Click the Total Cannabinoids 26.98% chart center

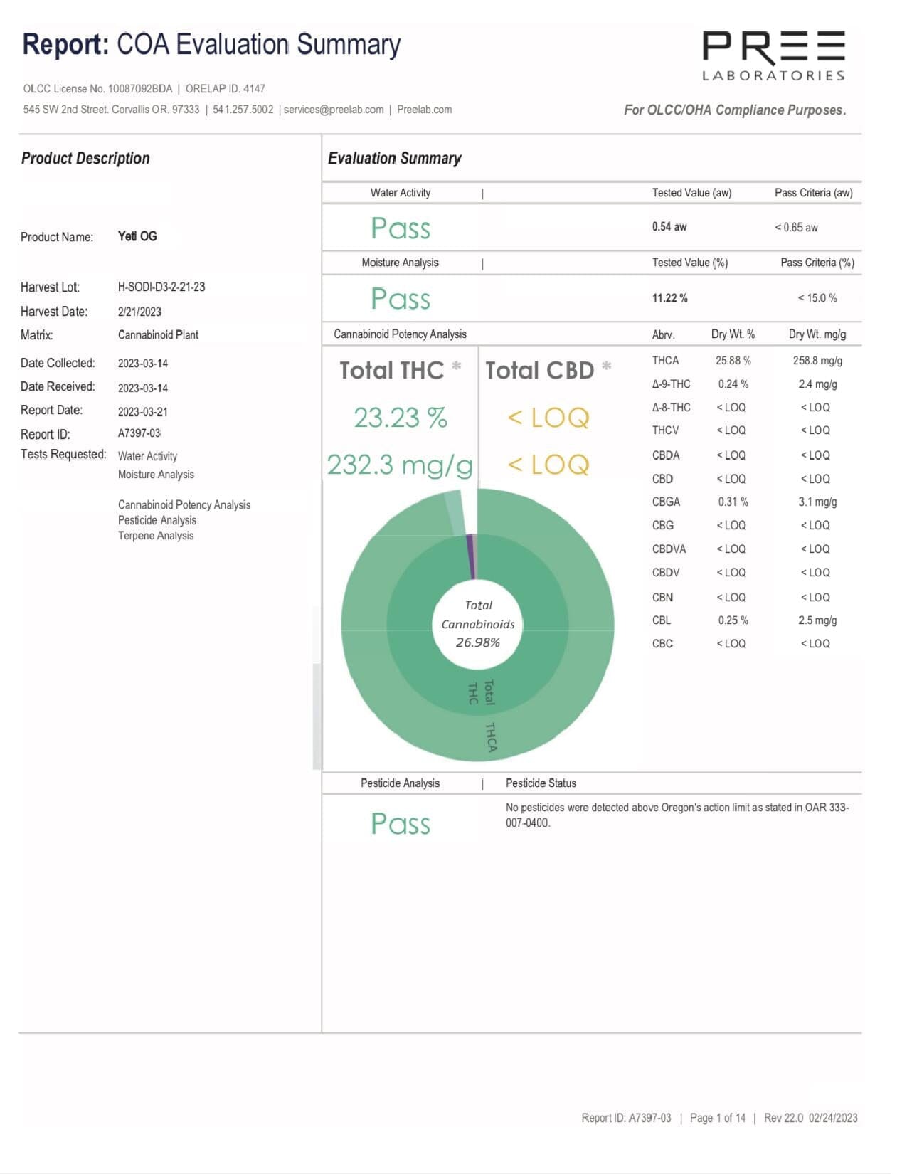tap(478, 624)
